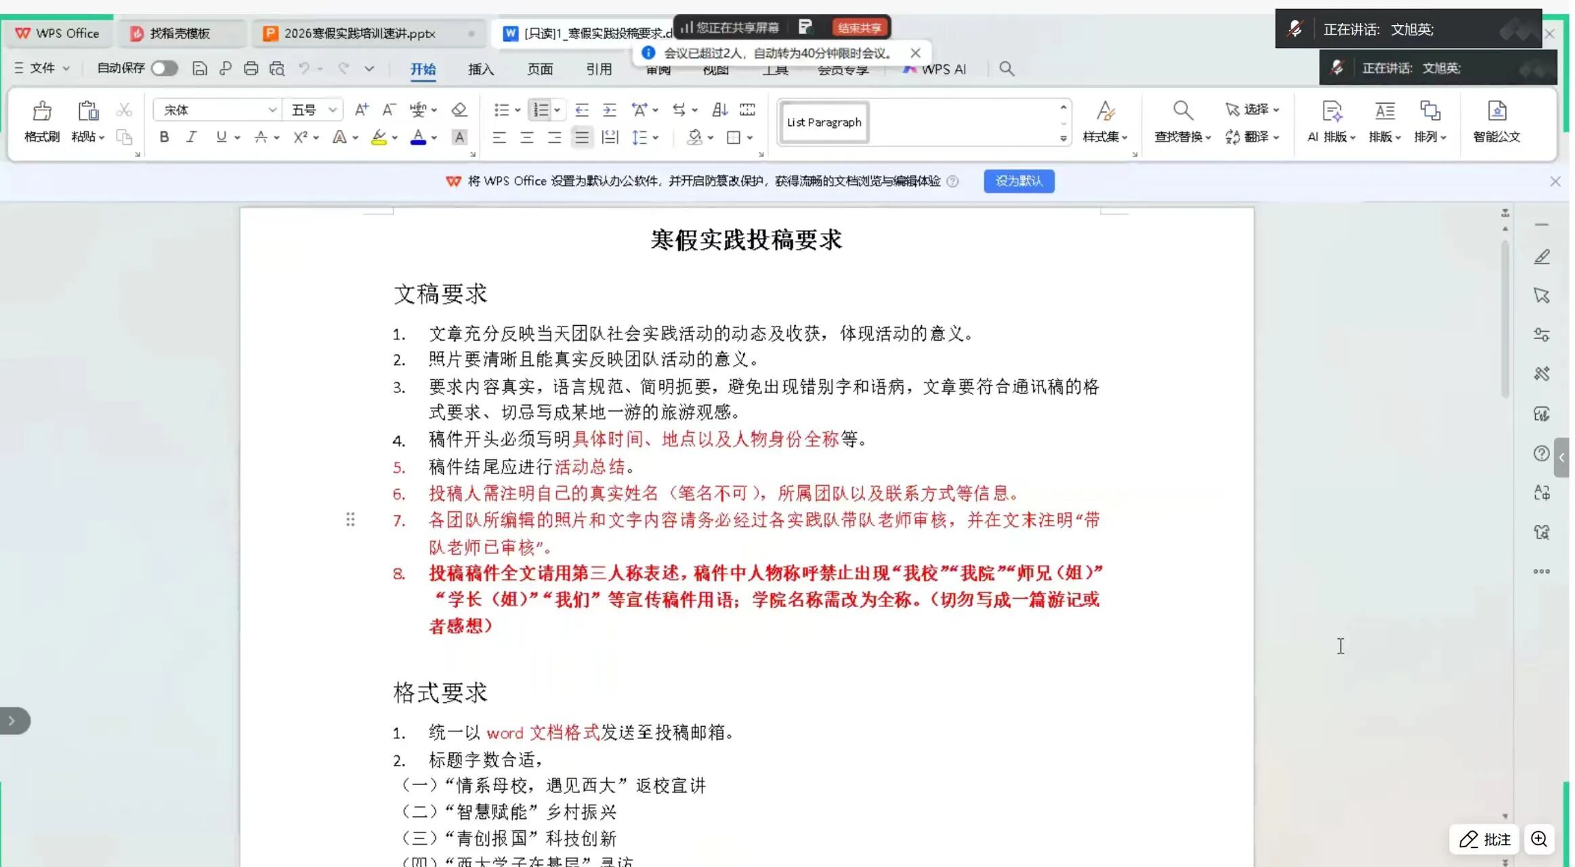The image size is (1575, 867).
Task: Toggle justified paragraph alignment
Action: point(582,138)
